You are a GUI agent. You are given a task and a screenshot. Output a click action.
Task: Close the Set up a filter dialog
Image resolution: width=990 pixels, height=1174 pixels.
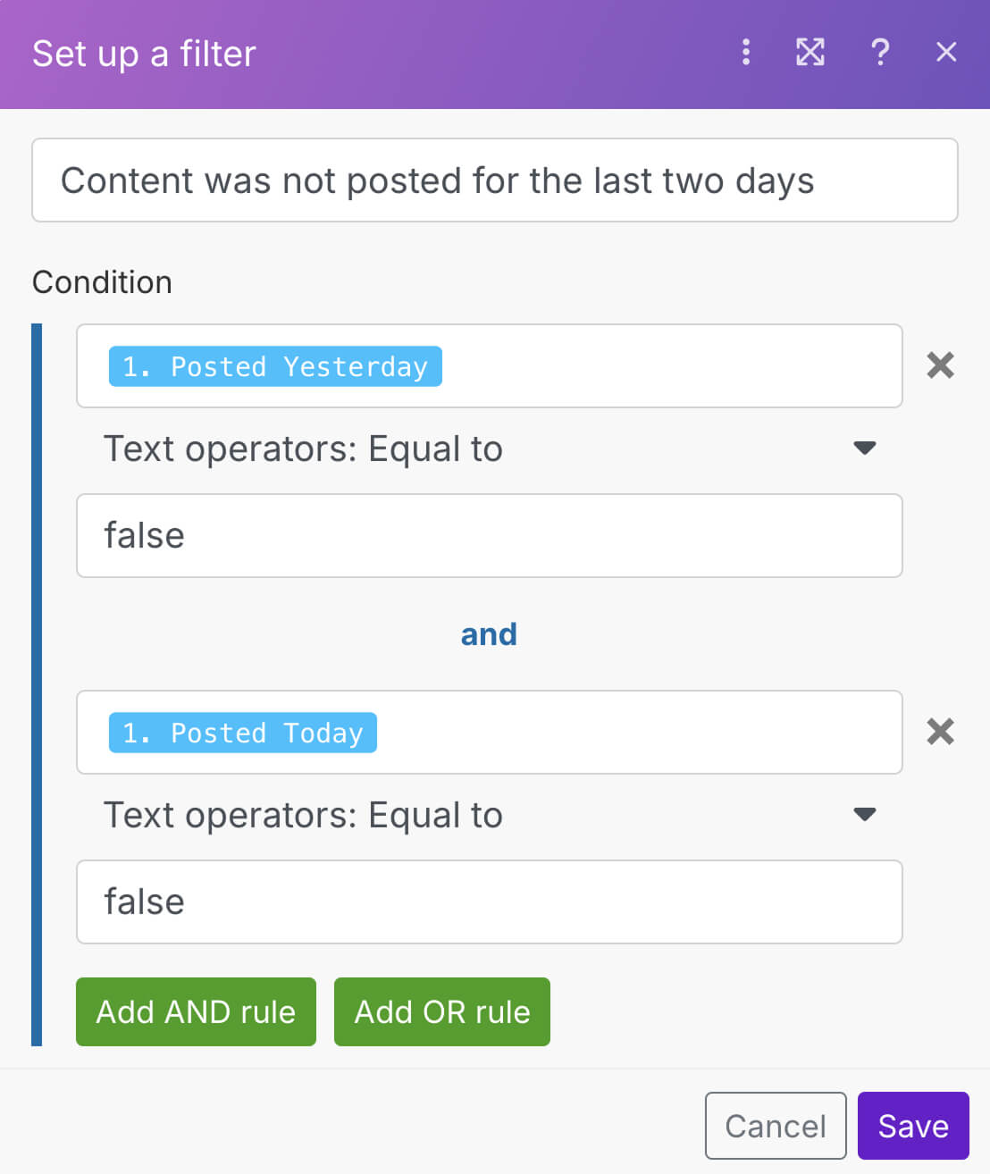[945, 53]
